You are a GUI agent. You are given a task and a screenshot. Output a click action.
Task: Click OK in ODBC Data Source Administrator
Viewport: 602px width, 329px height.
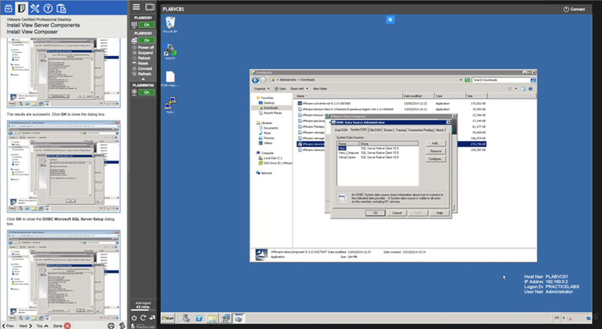tap(375, 213)
